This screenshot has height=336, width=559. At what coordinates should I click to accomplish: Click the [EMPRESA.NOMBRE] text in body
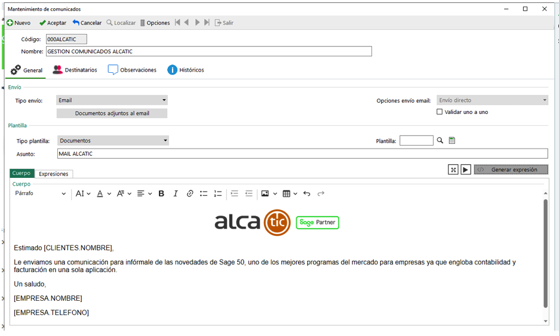click(48, 298)
